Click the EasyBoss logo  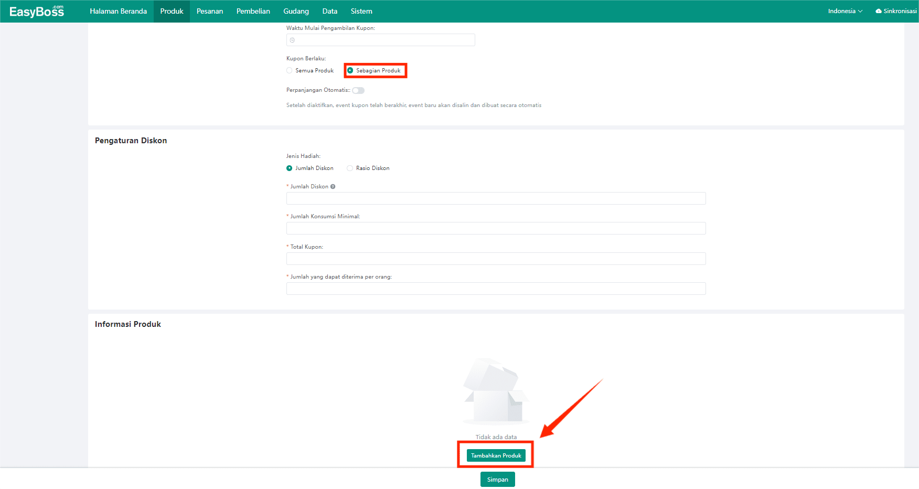pyautogui.click(x=37, y=11)
